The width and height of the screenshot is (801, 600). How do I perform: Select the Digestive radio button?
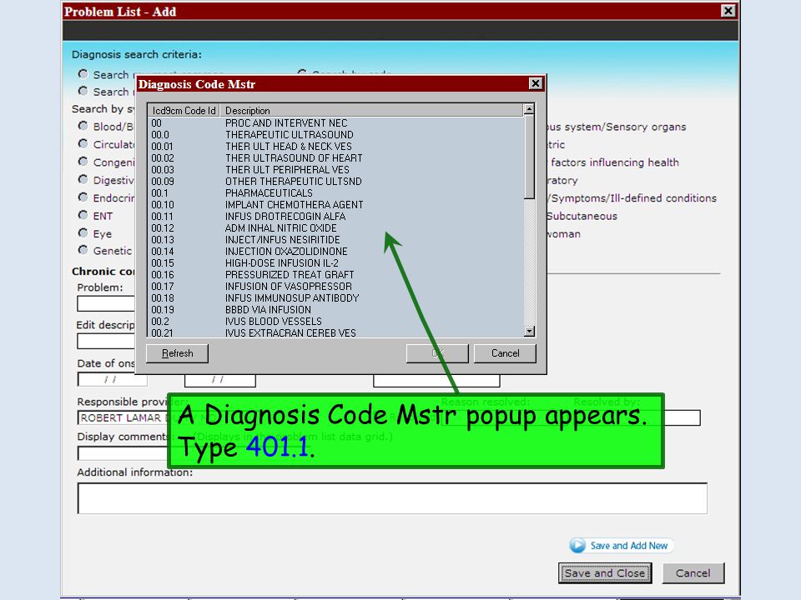[83, 180]
